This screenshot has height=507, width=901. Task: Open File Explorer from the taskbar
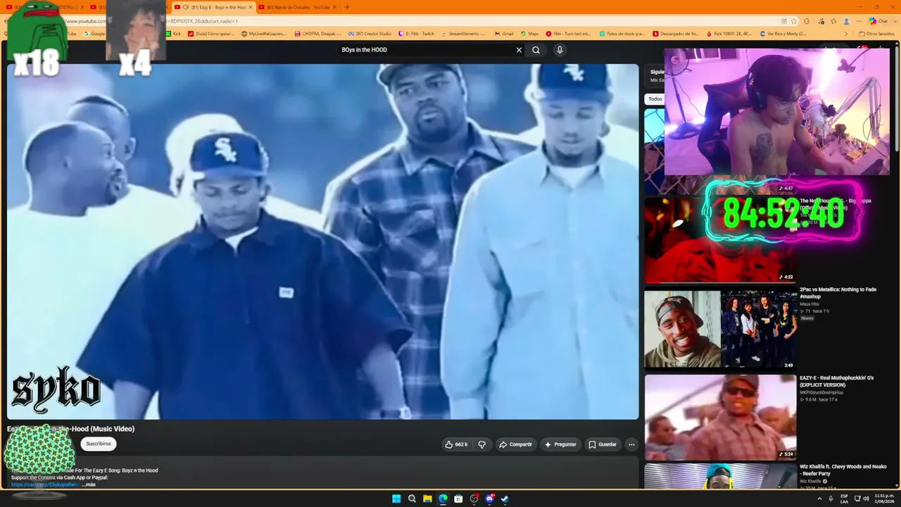(x=427, y=499)
